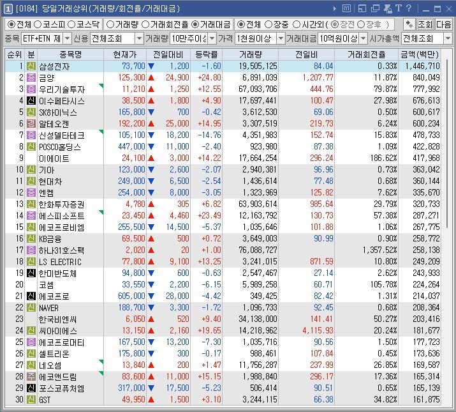Select the POSCO홀딩스 stock name
456x412 pixels.
pos(59,147)
